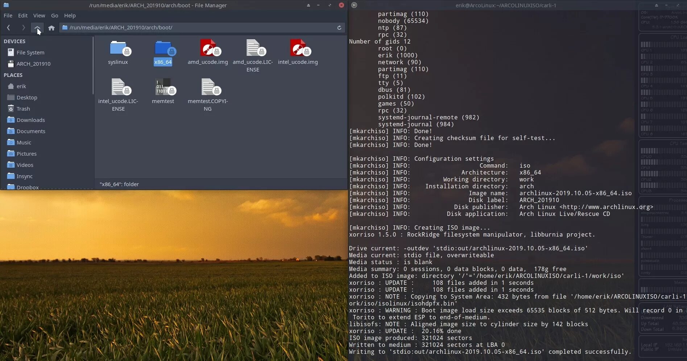The height and width of the screenshot is (361, 687).
Task: Select amd_ucode.LICENSE text file
Action: coord(253,56)
